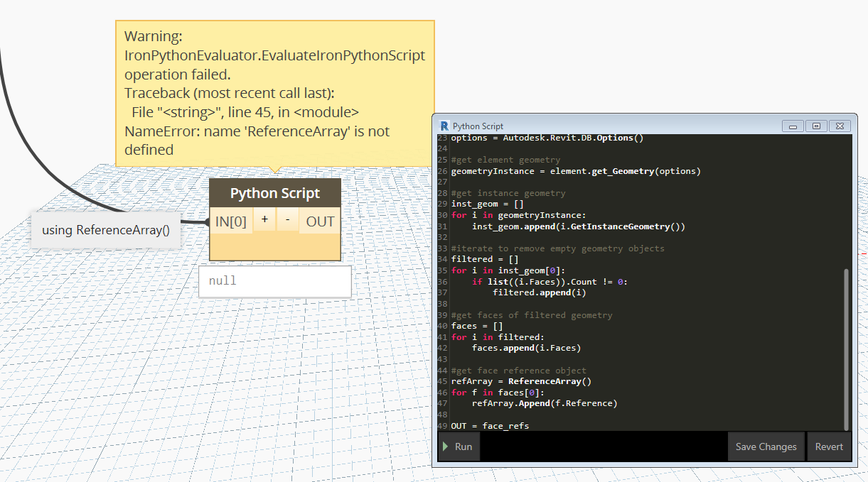Close the Python Script editor window

pos(840,126)
